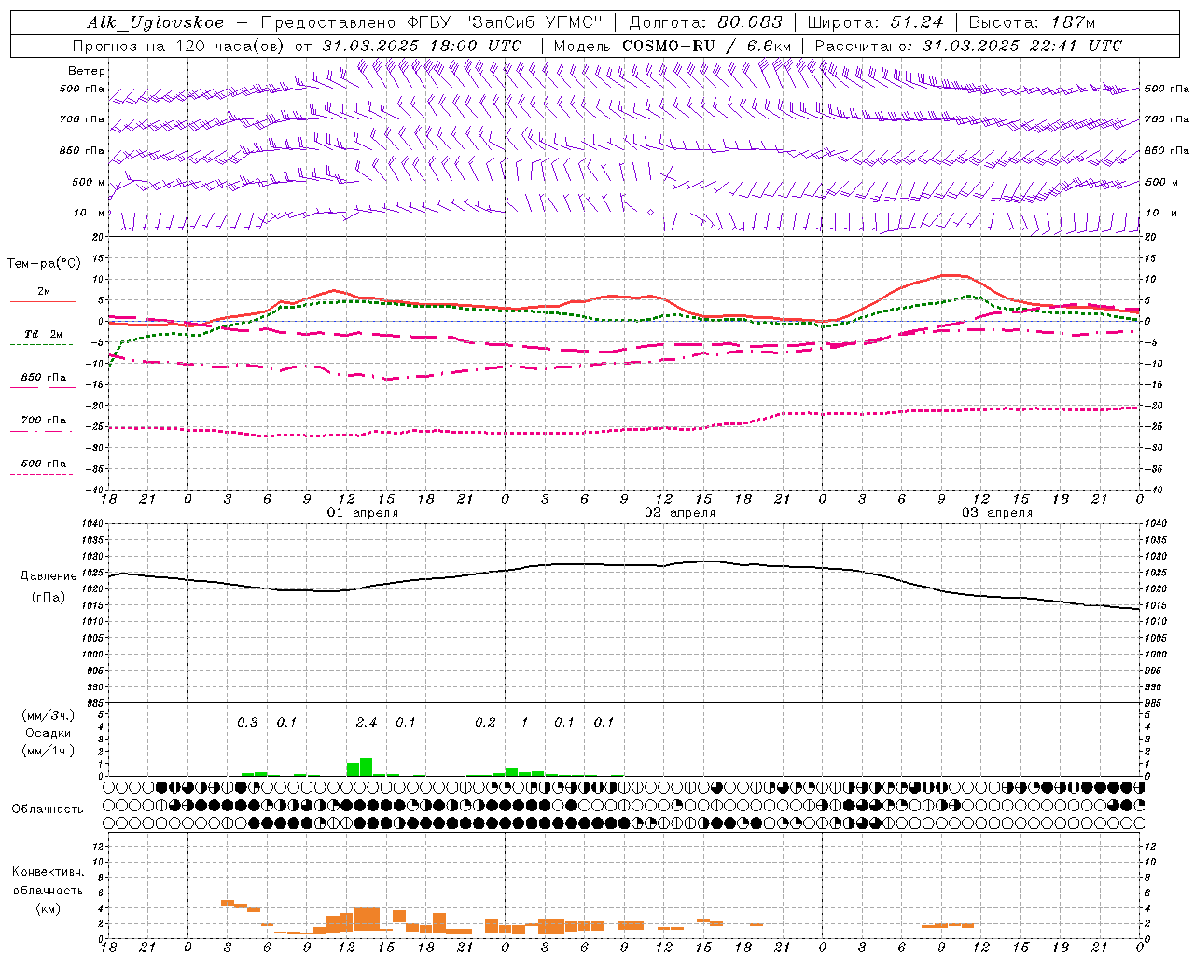Click the Тем-ра(°C) temperature panel label

(44, 264)
